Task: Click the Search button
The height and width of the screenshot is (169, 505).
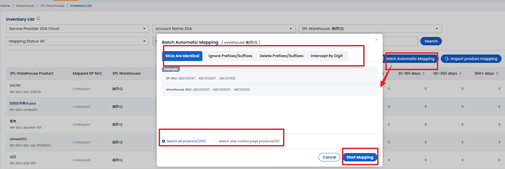Action: (x=431, y=41)
